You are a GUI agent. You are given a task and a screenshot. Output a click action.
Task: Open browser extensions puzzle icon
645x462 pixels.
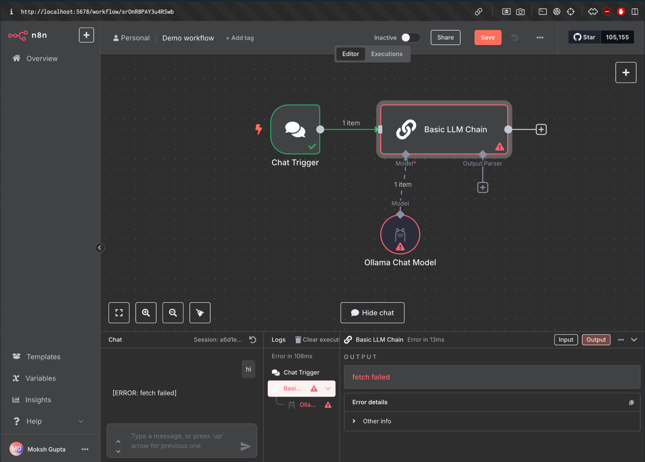click(593, 12)
